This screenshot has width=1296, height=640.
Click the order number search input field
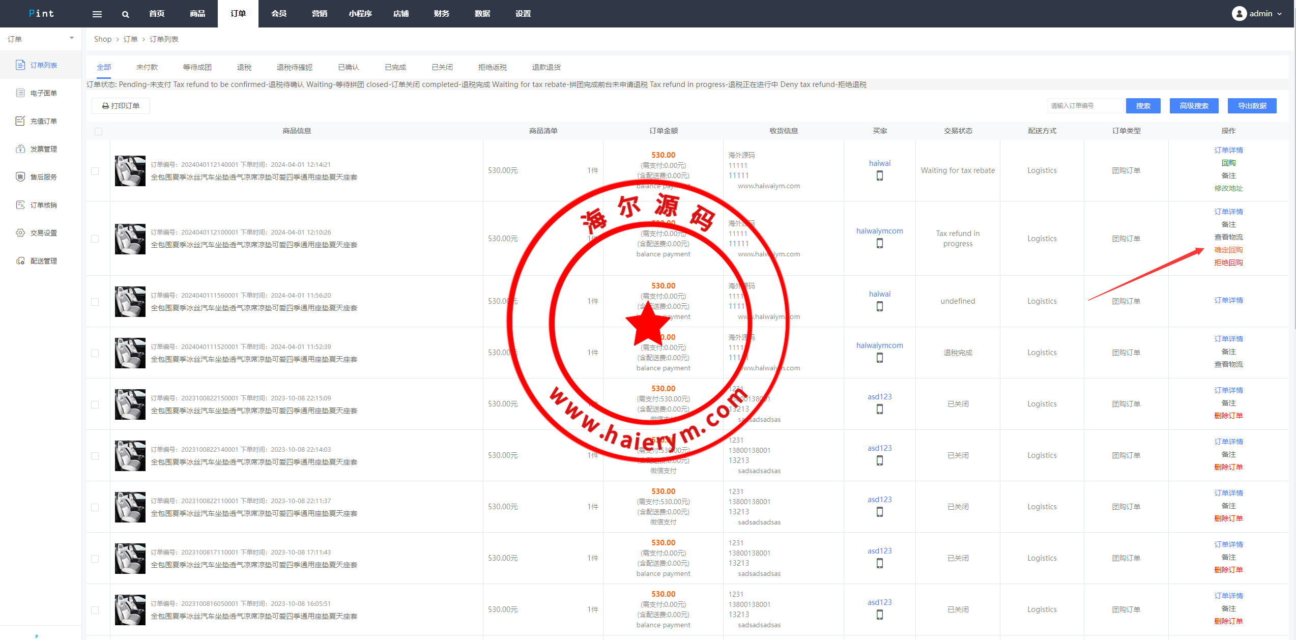tap(1085, 106)
